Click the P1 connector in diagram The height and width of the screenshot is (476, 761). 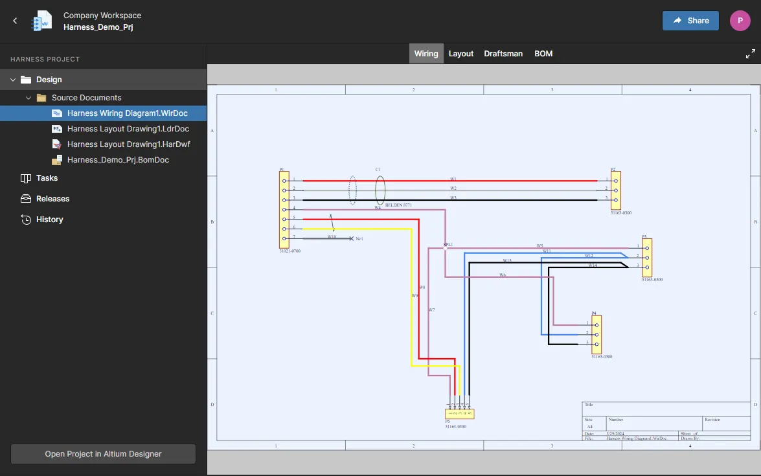point(284,209)
